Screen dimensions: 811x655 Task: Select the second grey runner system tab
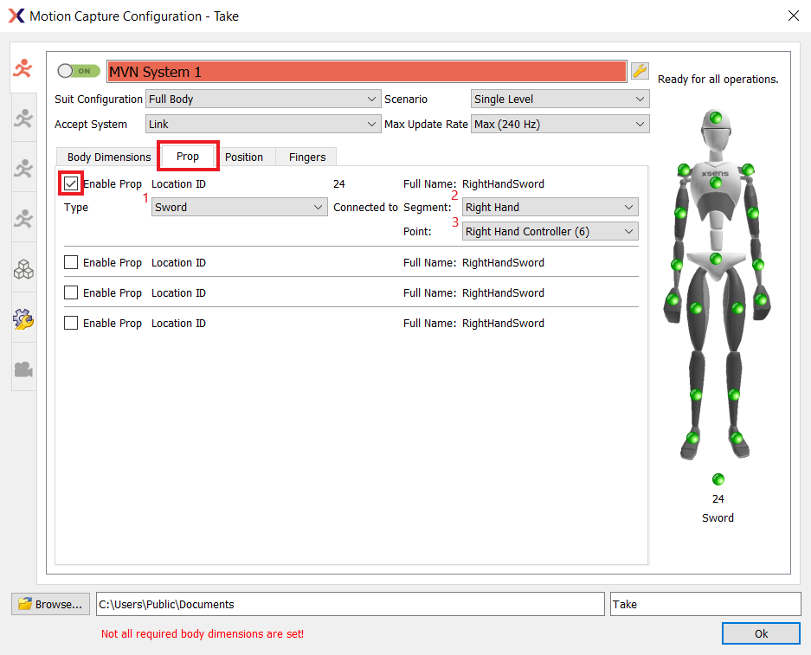(23, 118)
